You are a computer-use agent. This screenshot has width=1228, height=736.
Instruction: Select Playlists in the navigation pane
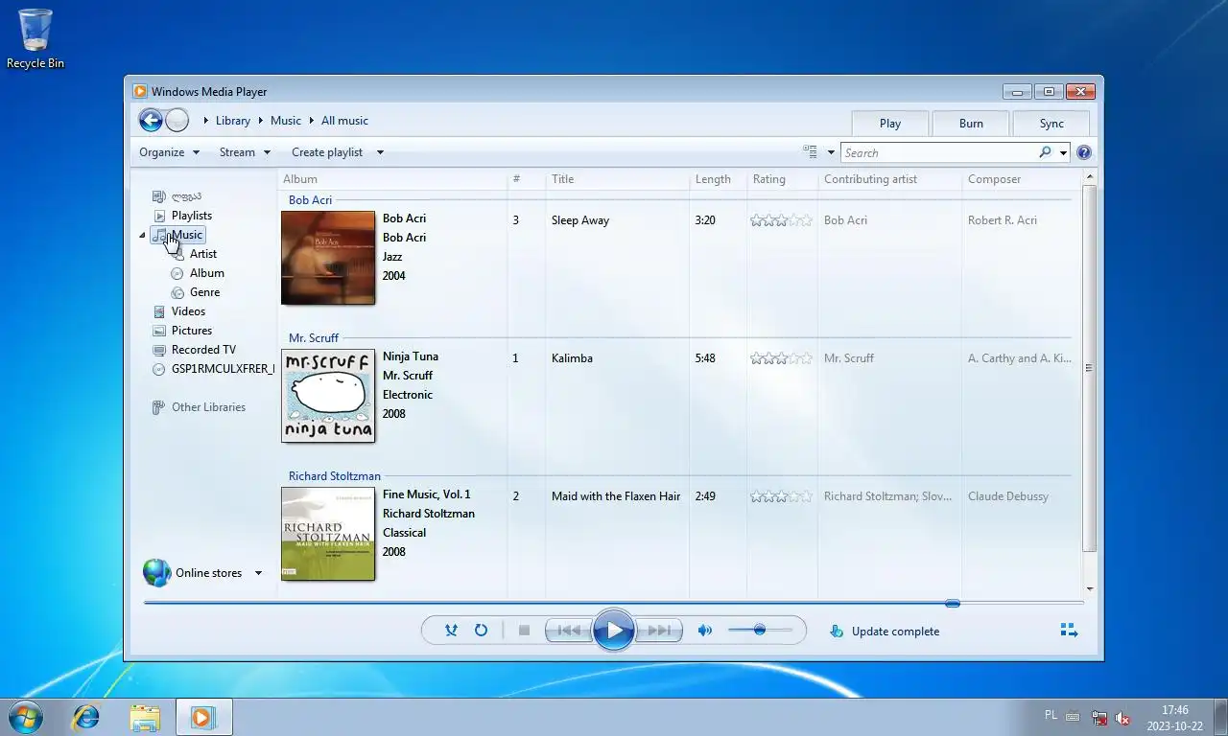click(191, 216)
